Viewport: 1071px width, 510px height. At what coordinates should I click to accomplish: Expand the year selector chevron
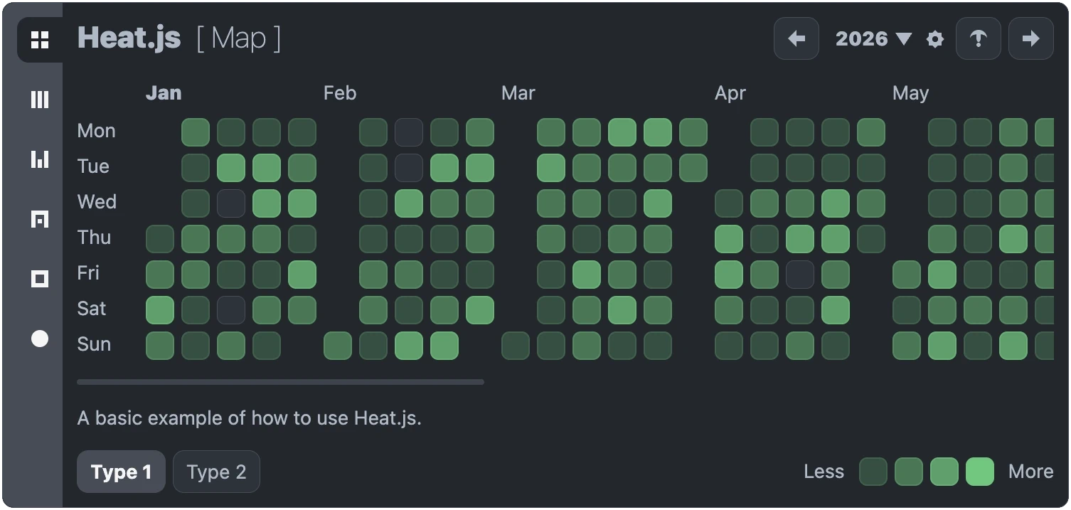click(904, 39)
